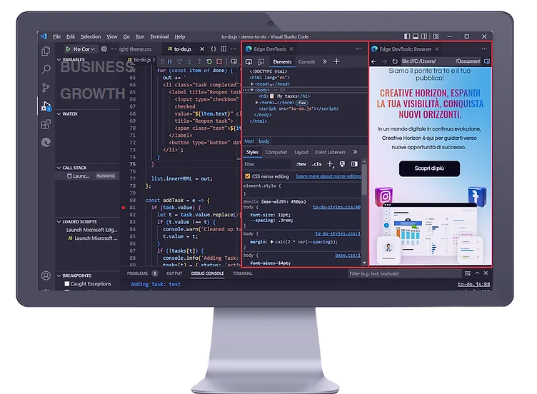Collapse the CALL STACK section
This screenshot has height=394, width=537.
[x=59, y=168]
